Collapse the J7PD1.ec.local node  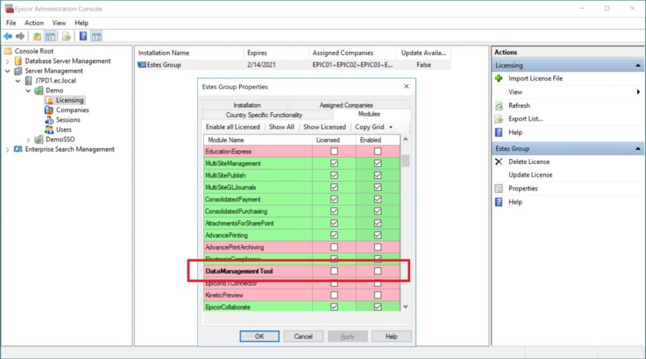(x=18, y=81)
